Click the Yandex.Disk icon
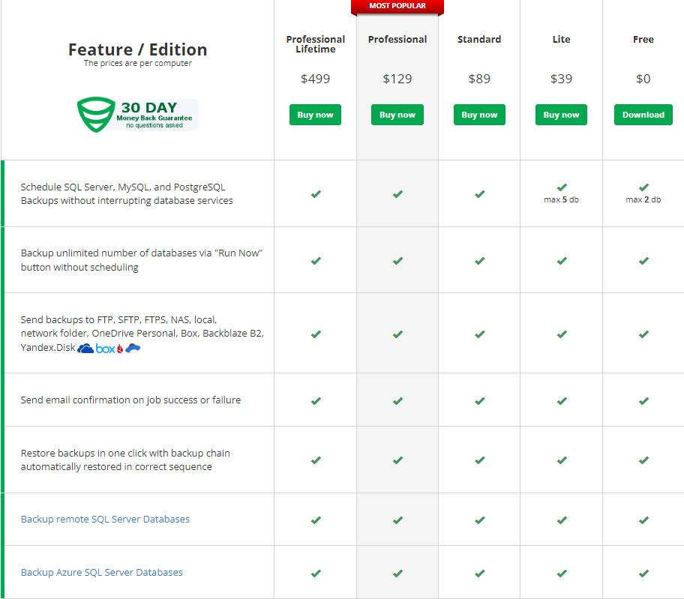 [133, 348]
